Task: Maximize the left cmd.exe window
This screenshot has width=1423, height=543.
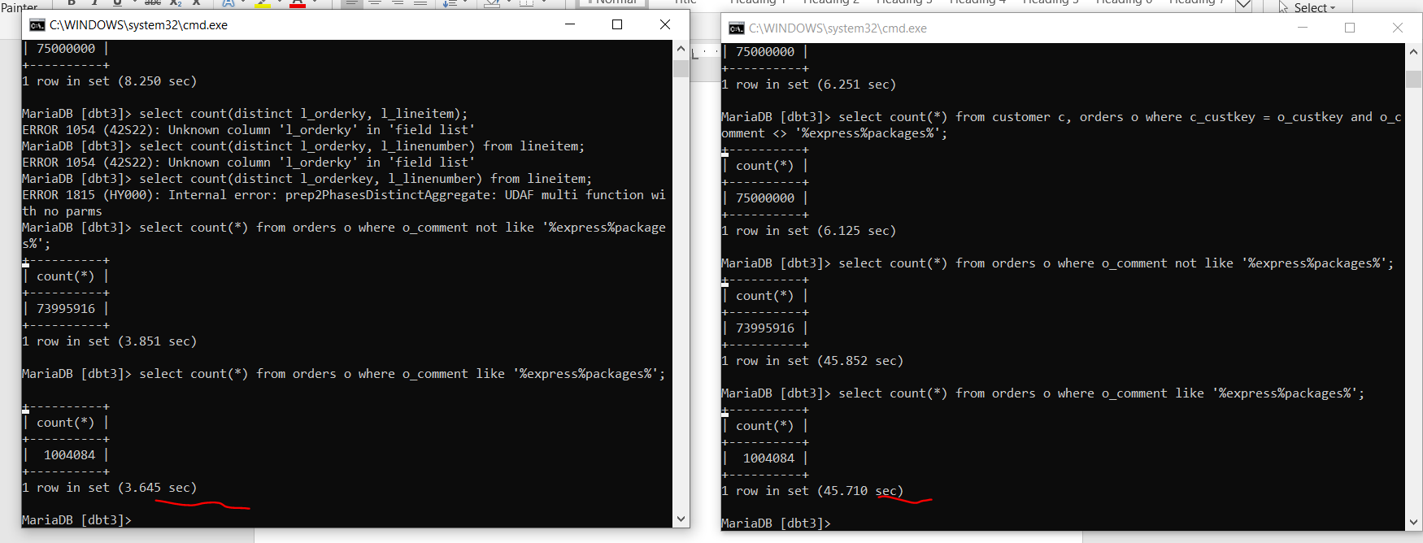Action: point(617,24)
